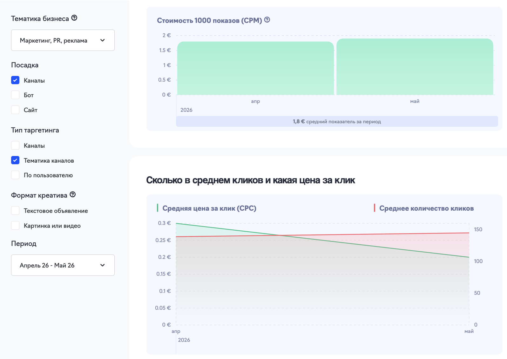Check the Картинка или видео option
Screen dimensions: 507x359
pyautogui.click(x=15, y=226)
